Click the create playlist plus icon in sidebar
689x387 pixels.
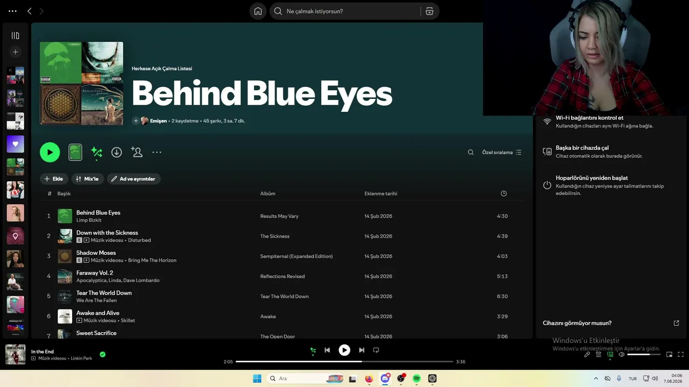pos(15,52)
